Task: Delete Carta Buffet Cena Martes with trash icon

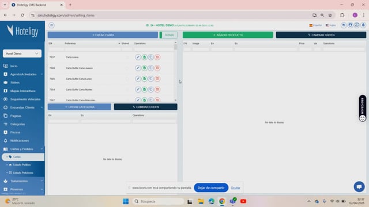Action: [157, 90]
